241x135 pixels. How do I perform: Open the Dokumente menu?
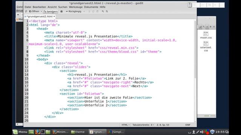click(x=91, y=7)
